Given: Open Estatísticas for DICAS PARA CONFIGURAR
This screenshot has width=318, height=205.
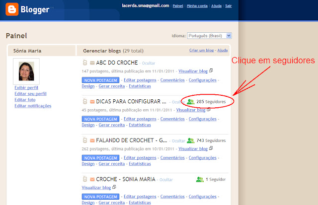Looking at the screenshot, I should point(140,125).
